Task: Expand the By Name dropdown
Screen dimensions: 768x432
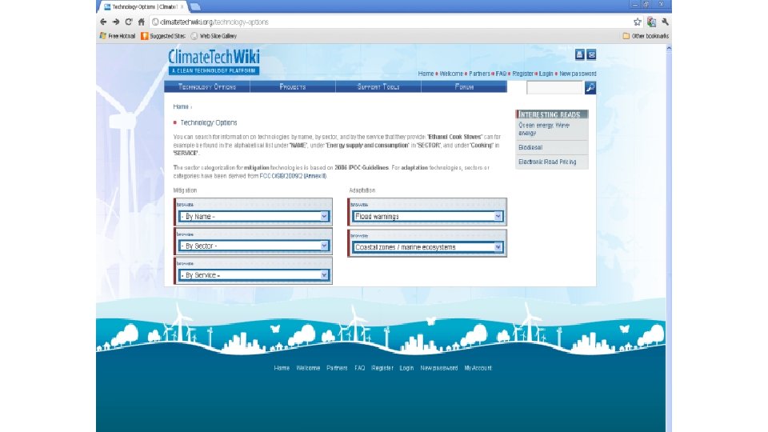Action: coord(254,217)
